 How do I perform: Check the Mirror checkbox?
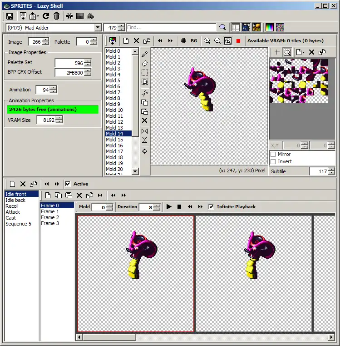[x=273, y=154]
